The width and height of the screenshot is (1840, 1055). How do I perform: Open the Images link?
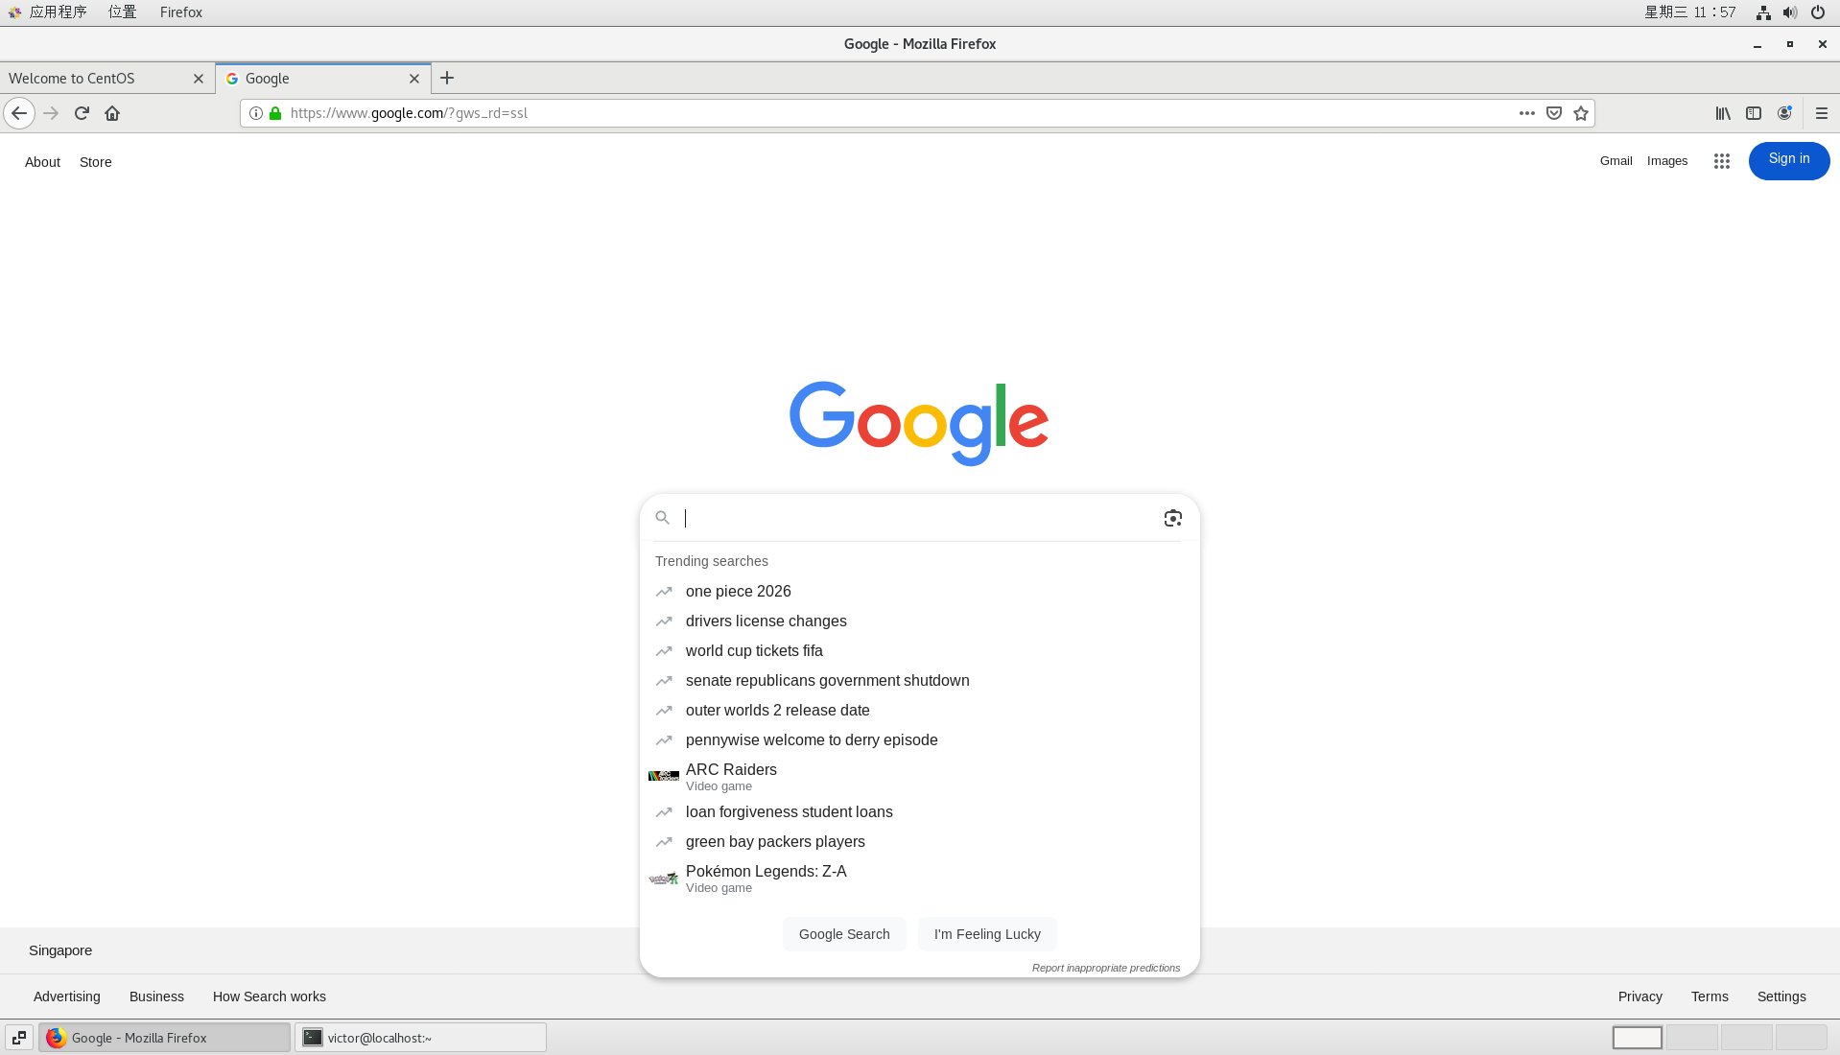1667,161
